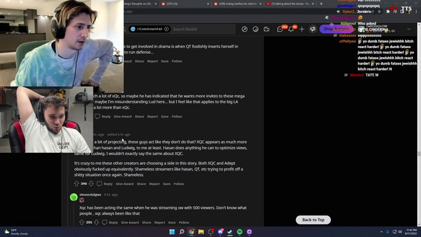Click Reply on 'a lot more than xQc' comment

106,117
